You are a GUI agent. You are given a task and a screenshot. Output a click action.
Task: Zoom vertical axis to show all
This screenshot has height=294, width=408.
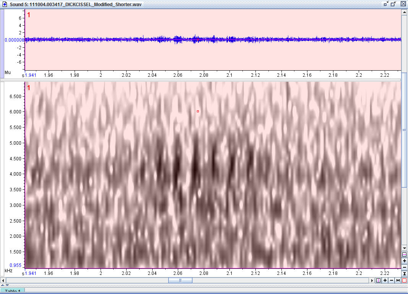(405, 274)
